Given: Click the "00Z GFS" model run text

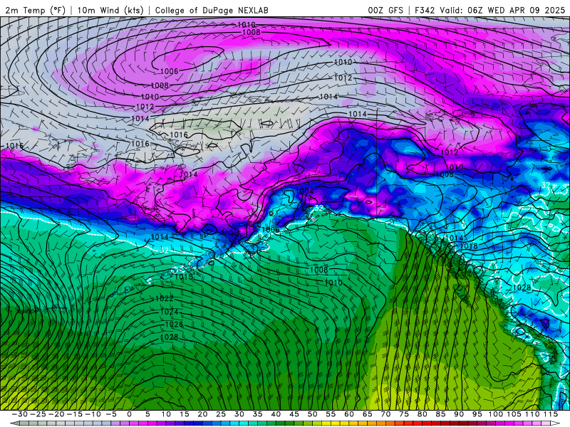Looking at the screenshot, I should click(385, 10).
